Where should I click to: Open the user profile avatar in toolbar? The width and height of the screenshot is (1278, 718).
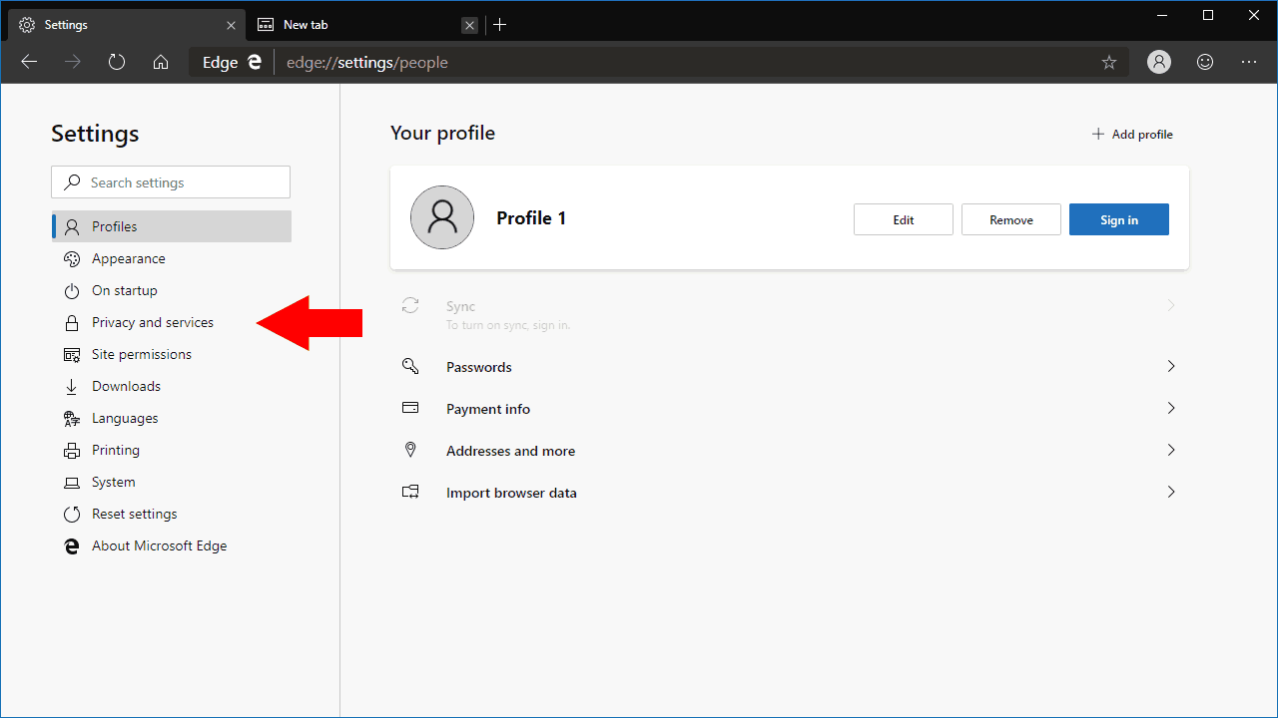(1159, 62)
